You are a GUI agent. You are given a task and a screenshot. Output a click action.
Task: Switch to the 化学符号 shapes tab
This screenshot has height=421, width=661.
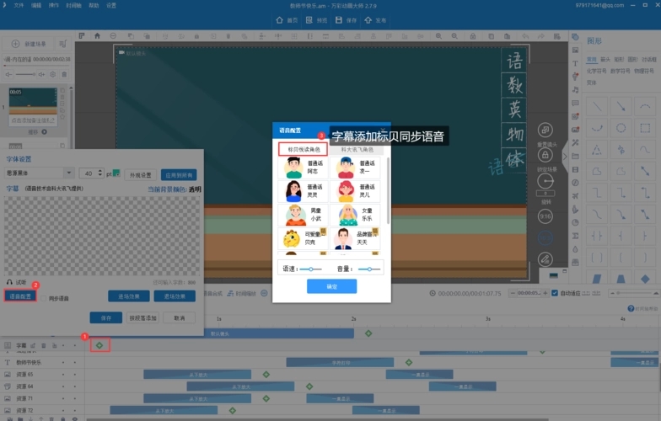click(x=597, y=71)
